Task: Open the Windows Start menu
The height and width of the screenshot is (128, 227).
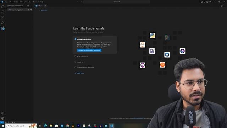Action: click(2, 126)
